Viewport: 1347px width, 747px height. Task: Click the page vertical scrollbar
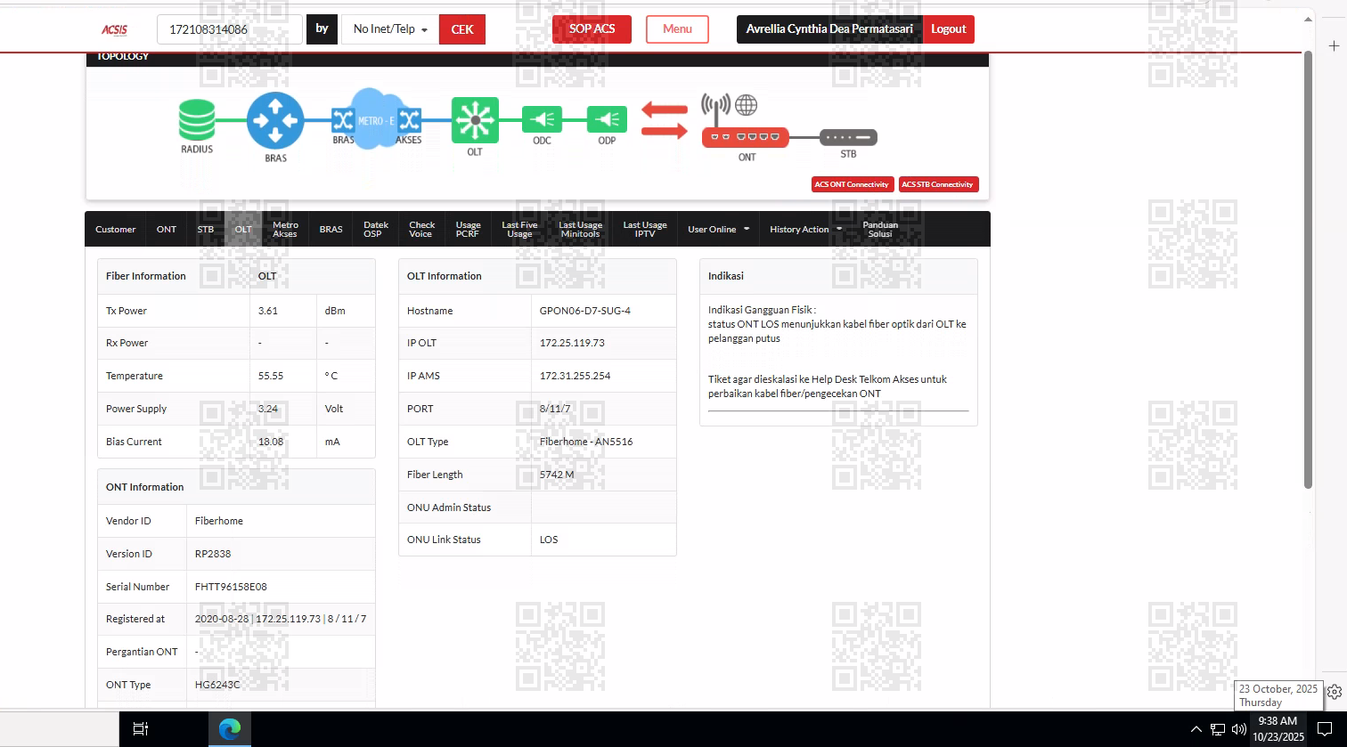(x=1308, y=269)
